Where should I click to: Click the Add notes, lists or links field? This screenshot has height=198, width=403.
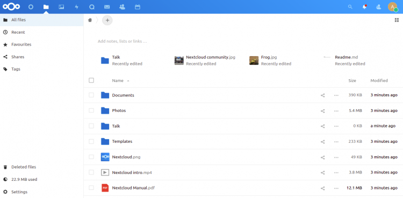(x=123, y=41)
